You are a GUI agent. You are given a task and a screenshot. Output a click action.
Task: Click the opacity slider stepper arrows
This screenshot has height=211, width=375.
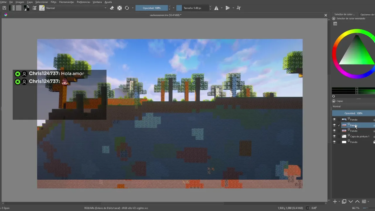[170, 8]
